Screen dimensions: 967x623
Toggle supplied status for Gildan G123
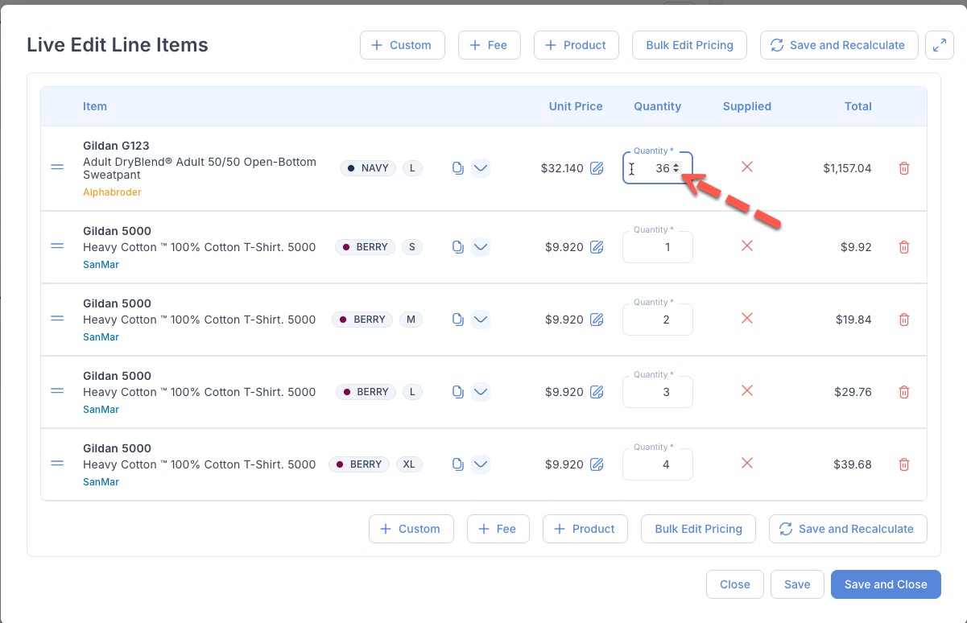coord(746,167)
